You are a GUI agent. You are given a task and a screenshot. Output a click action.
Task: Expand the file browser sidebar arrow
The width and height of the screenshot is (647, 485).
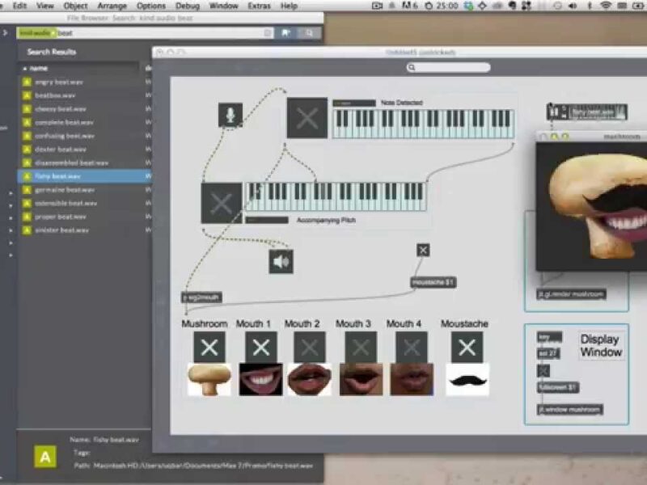pyautogui.click(x=5, y=33)
